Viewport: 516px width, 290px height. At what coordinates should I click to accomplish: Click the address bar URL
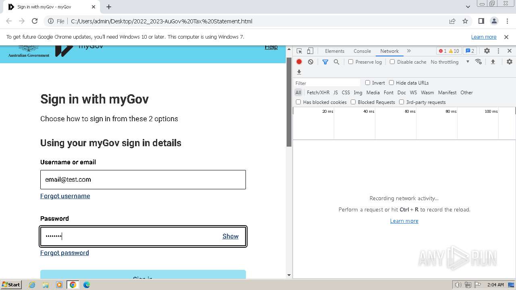(162, 21)
